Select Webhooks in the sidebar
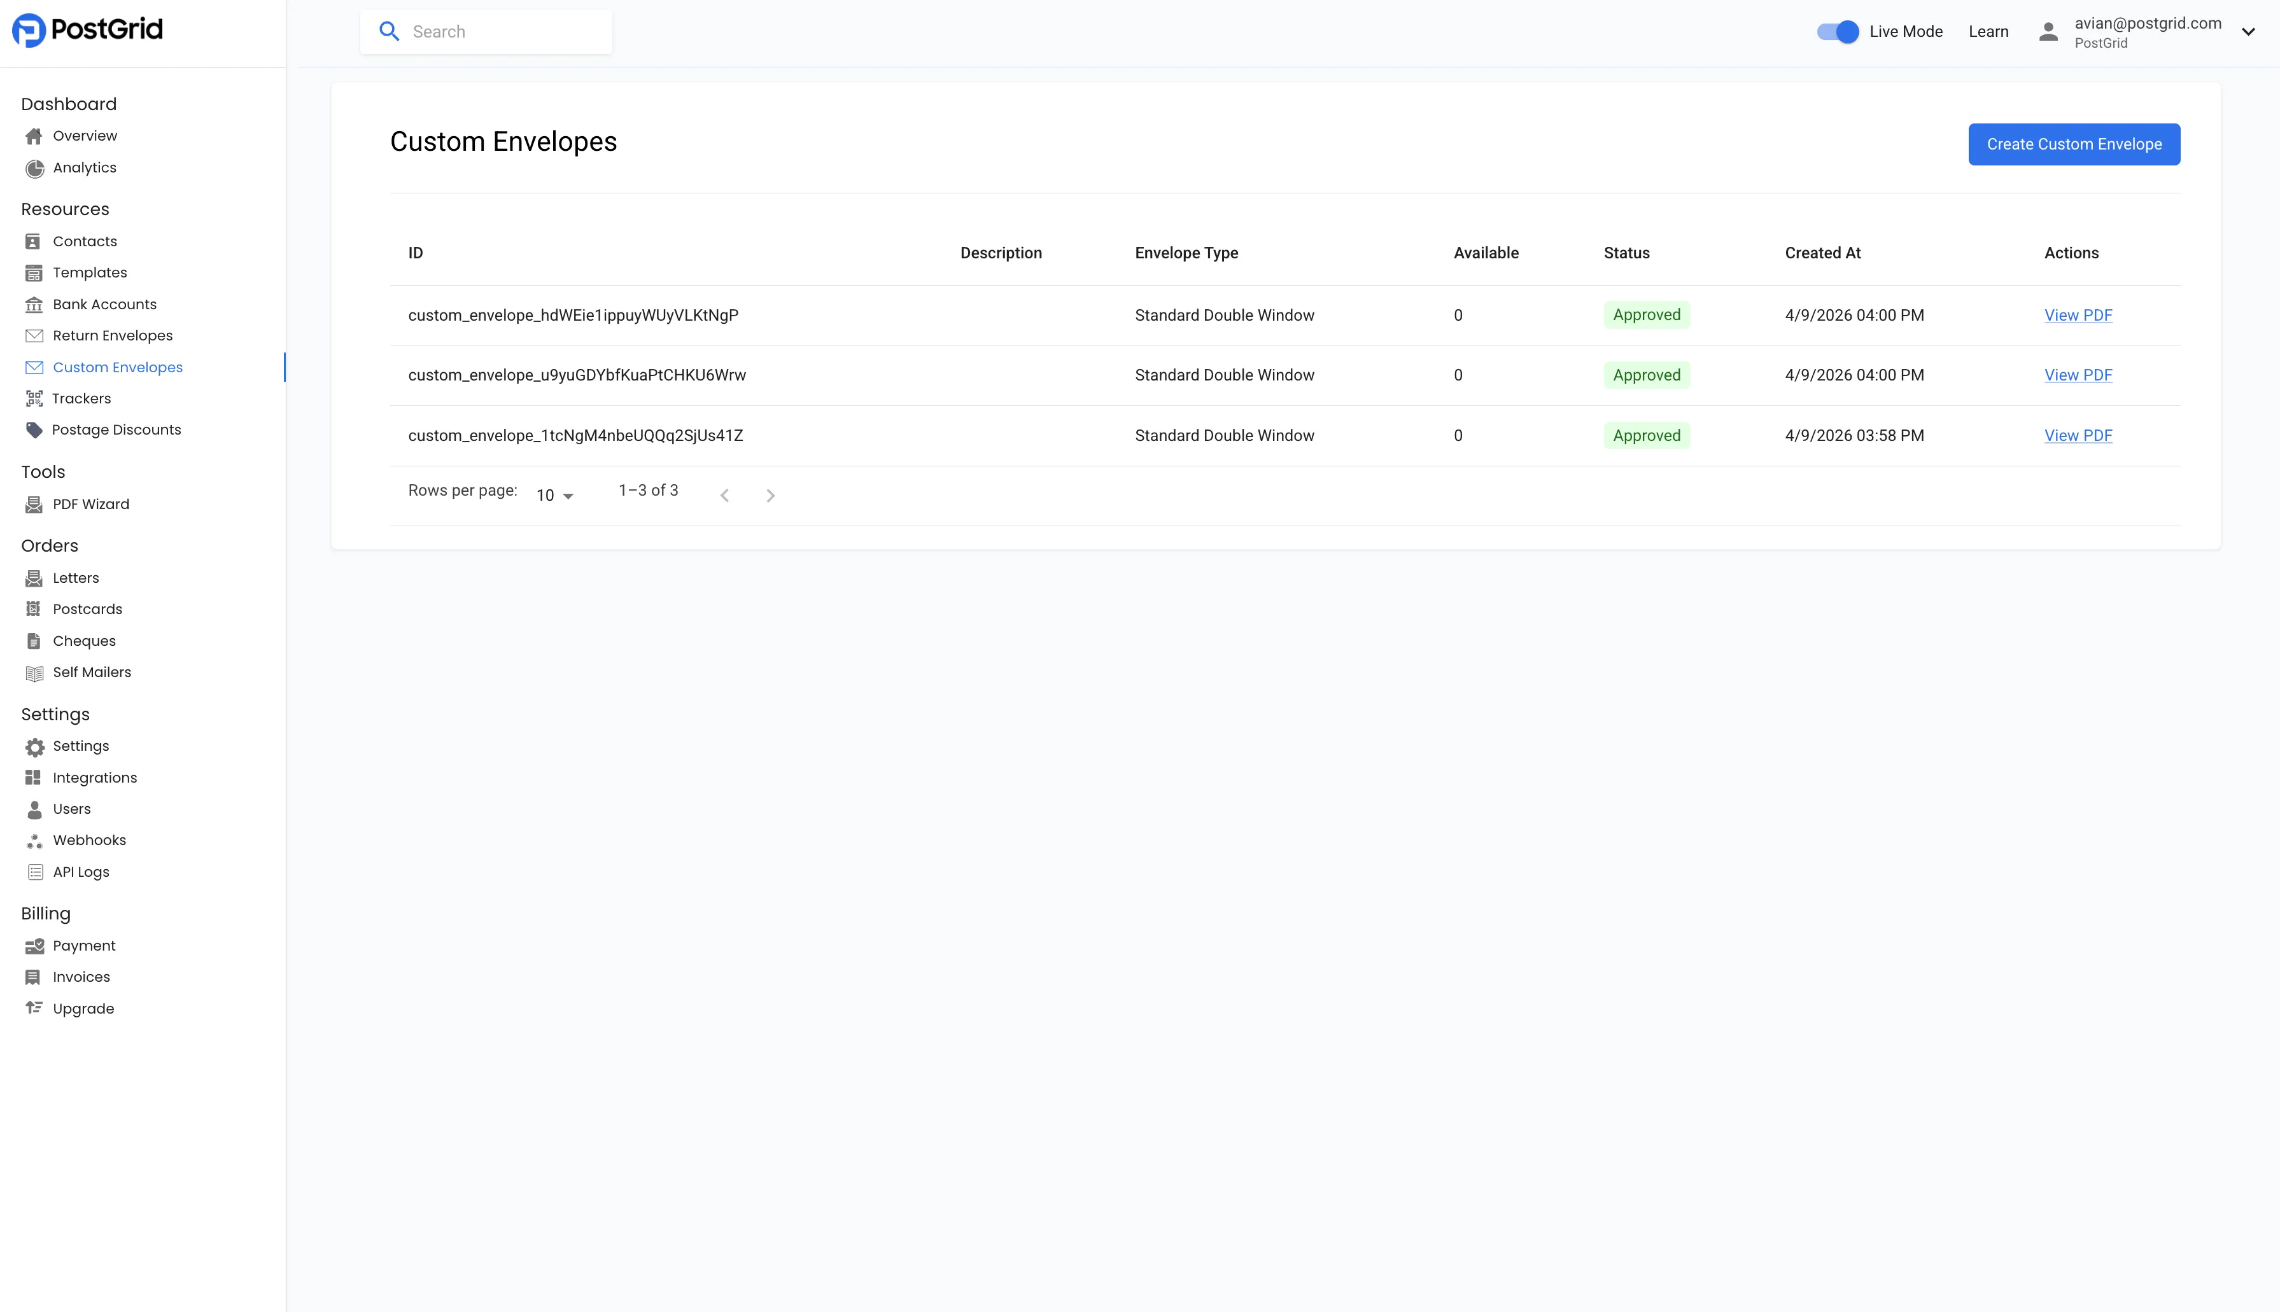The image size is (2280, 1312). pyautogui.click(x=89, y=841)
